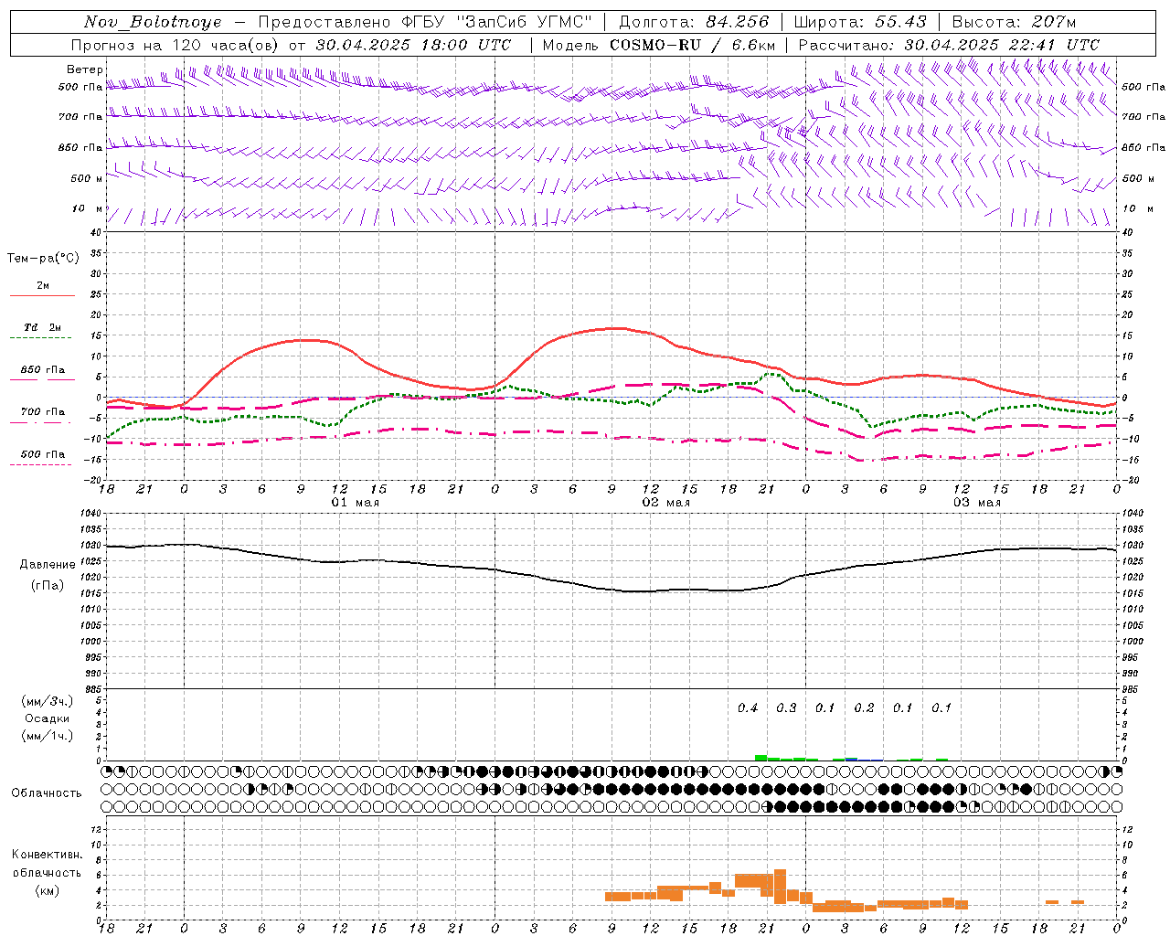This screenshot has width=1170, height=936.
Task: Select the 'Предоставлено ФГБУ "ЗапСиб УГМС"' provider text
Action: pos(425,22)
